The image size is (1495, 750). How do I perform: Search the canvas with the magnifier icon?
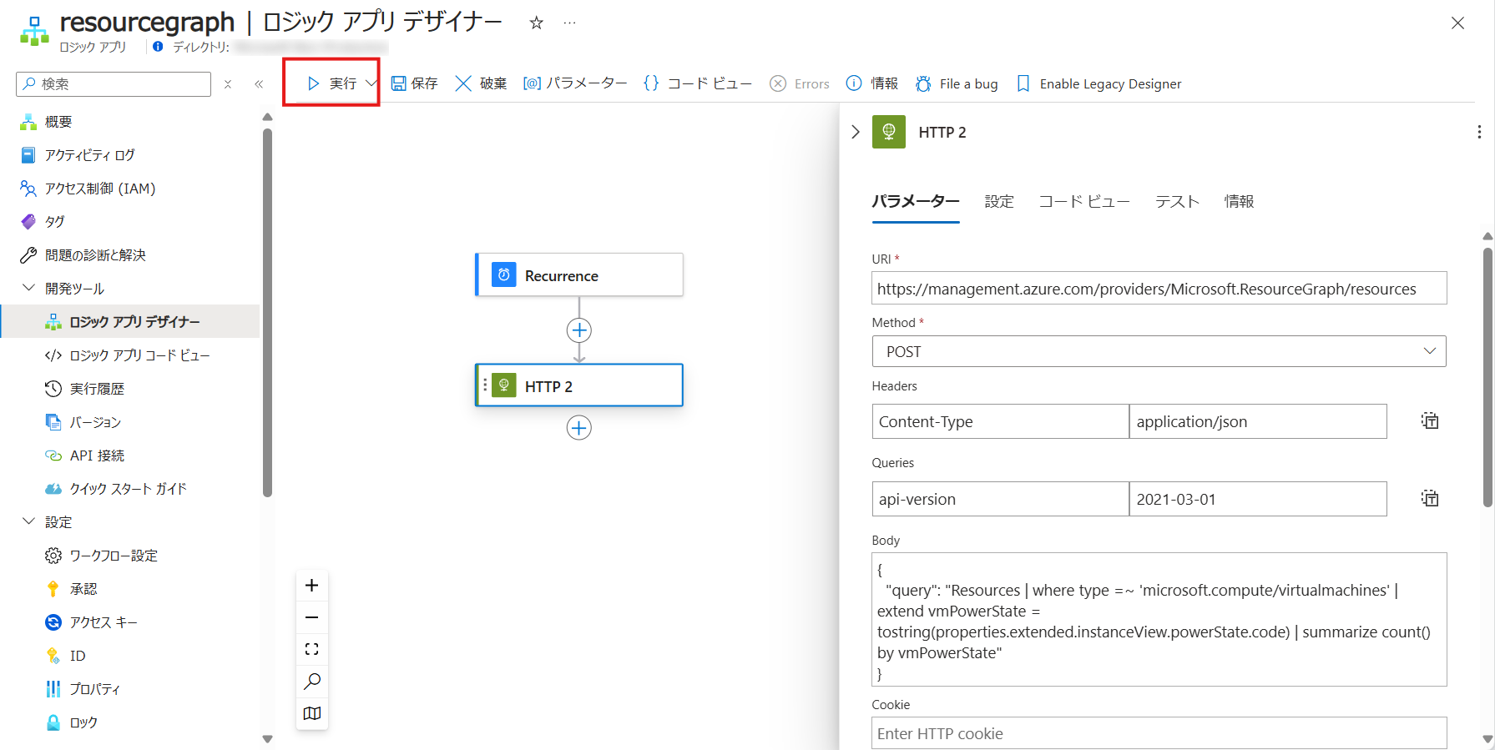(312, 682)
